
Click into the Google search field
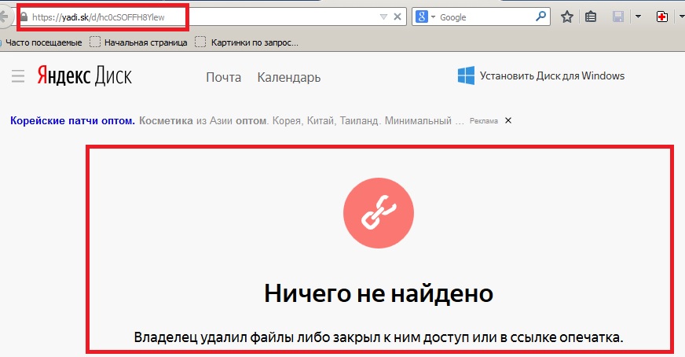(483, 17)
